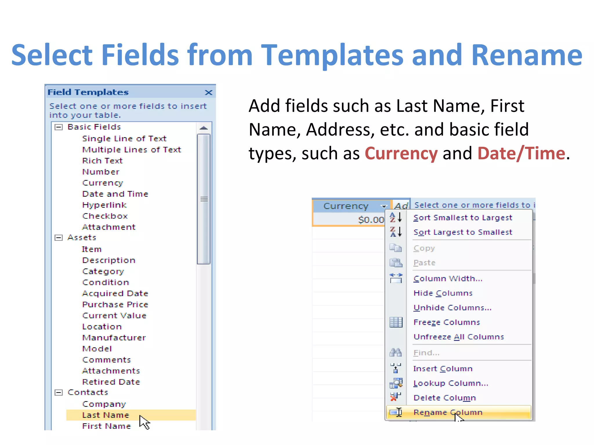The width and height of the screenshot is (594, 445).
Task: Select Single Line of Text field
Action: click(x=124, y=138)
